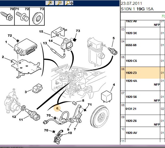This screenshot has height=148, width=165.
Task: Select row index 08 in the parts list
Action: pyautogui.click(x=123, y=105)
